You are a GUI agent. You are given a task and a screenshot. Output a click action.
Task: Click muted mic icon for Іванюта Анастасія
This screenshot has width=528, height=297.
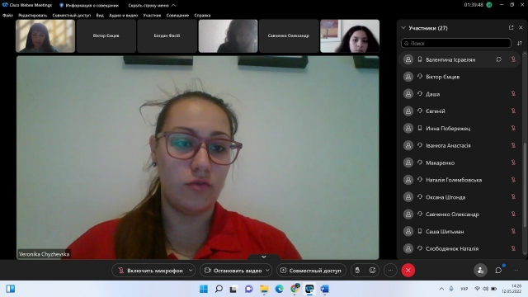pos(513,145)
